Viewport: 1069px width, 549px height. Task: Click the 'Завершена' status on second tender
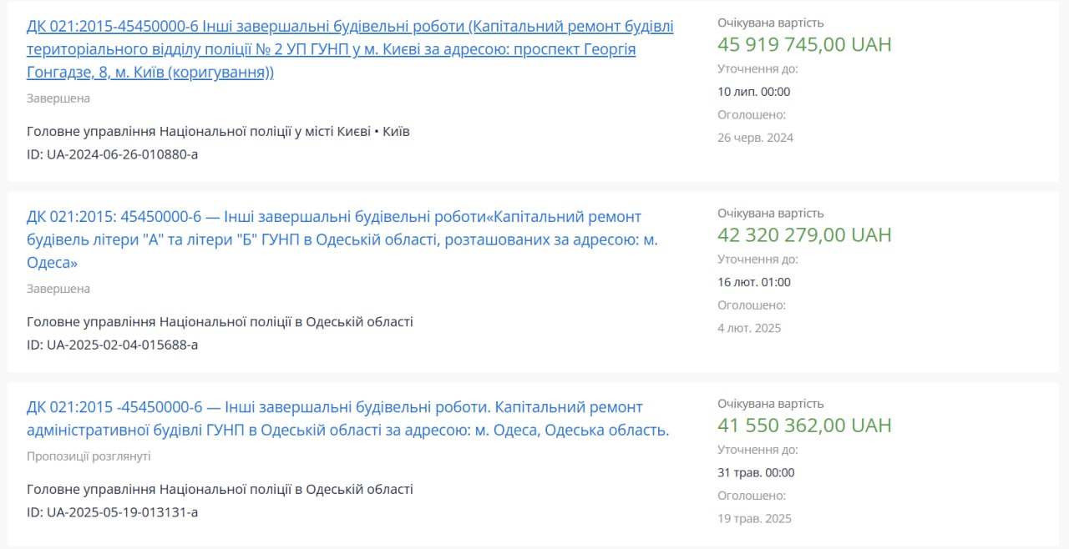coord(58,289)
